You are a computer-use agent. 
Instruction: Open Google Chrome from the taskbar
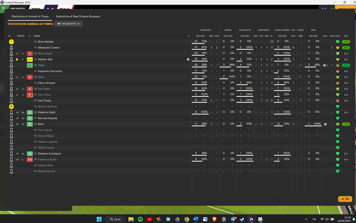click(x=186, y=219)
